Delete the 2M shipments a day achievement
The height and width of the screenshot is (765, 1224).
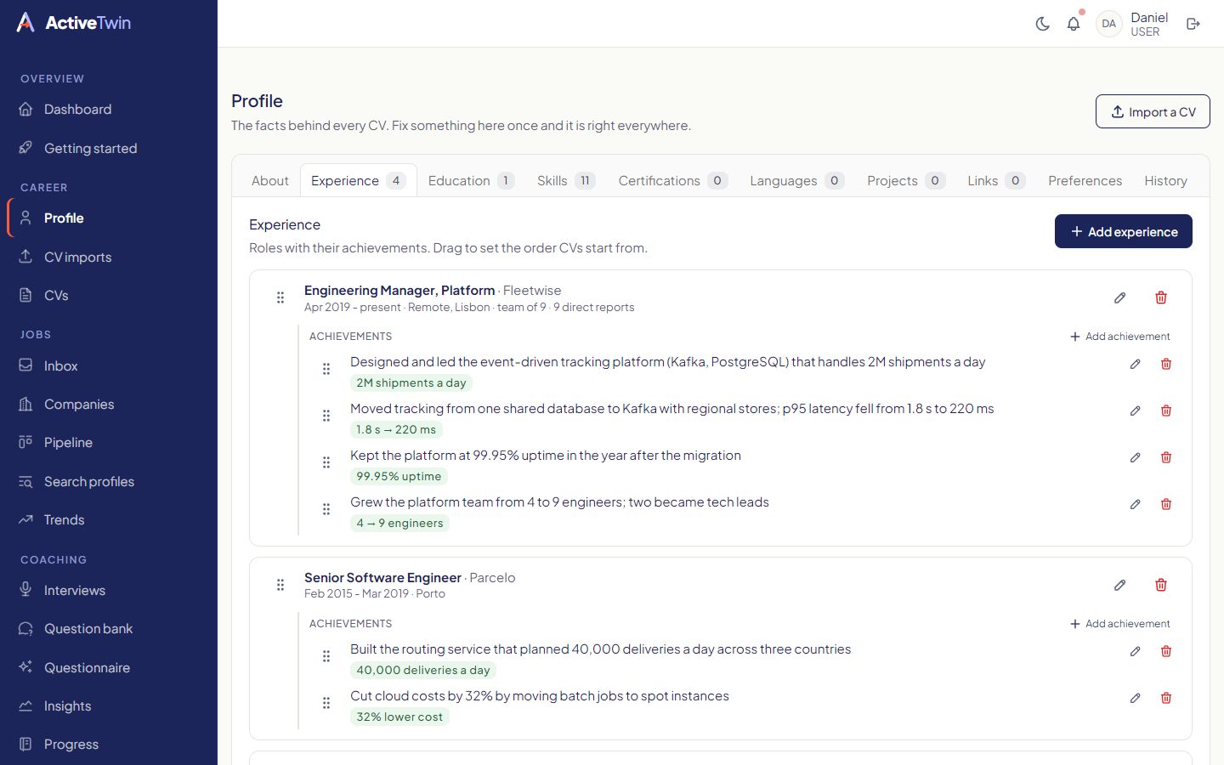(x=1166, y=364)
